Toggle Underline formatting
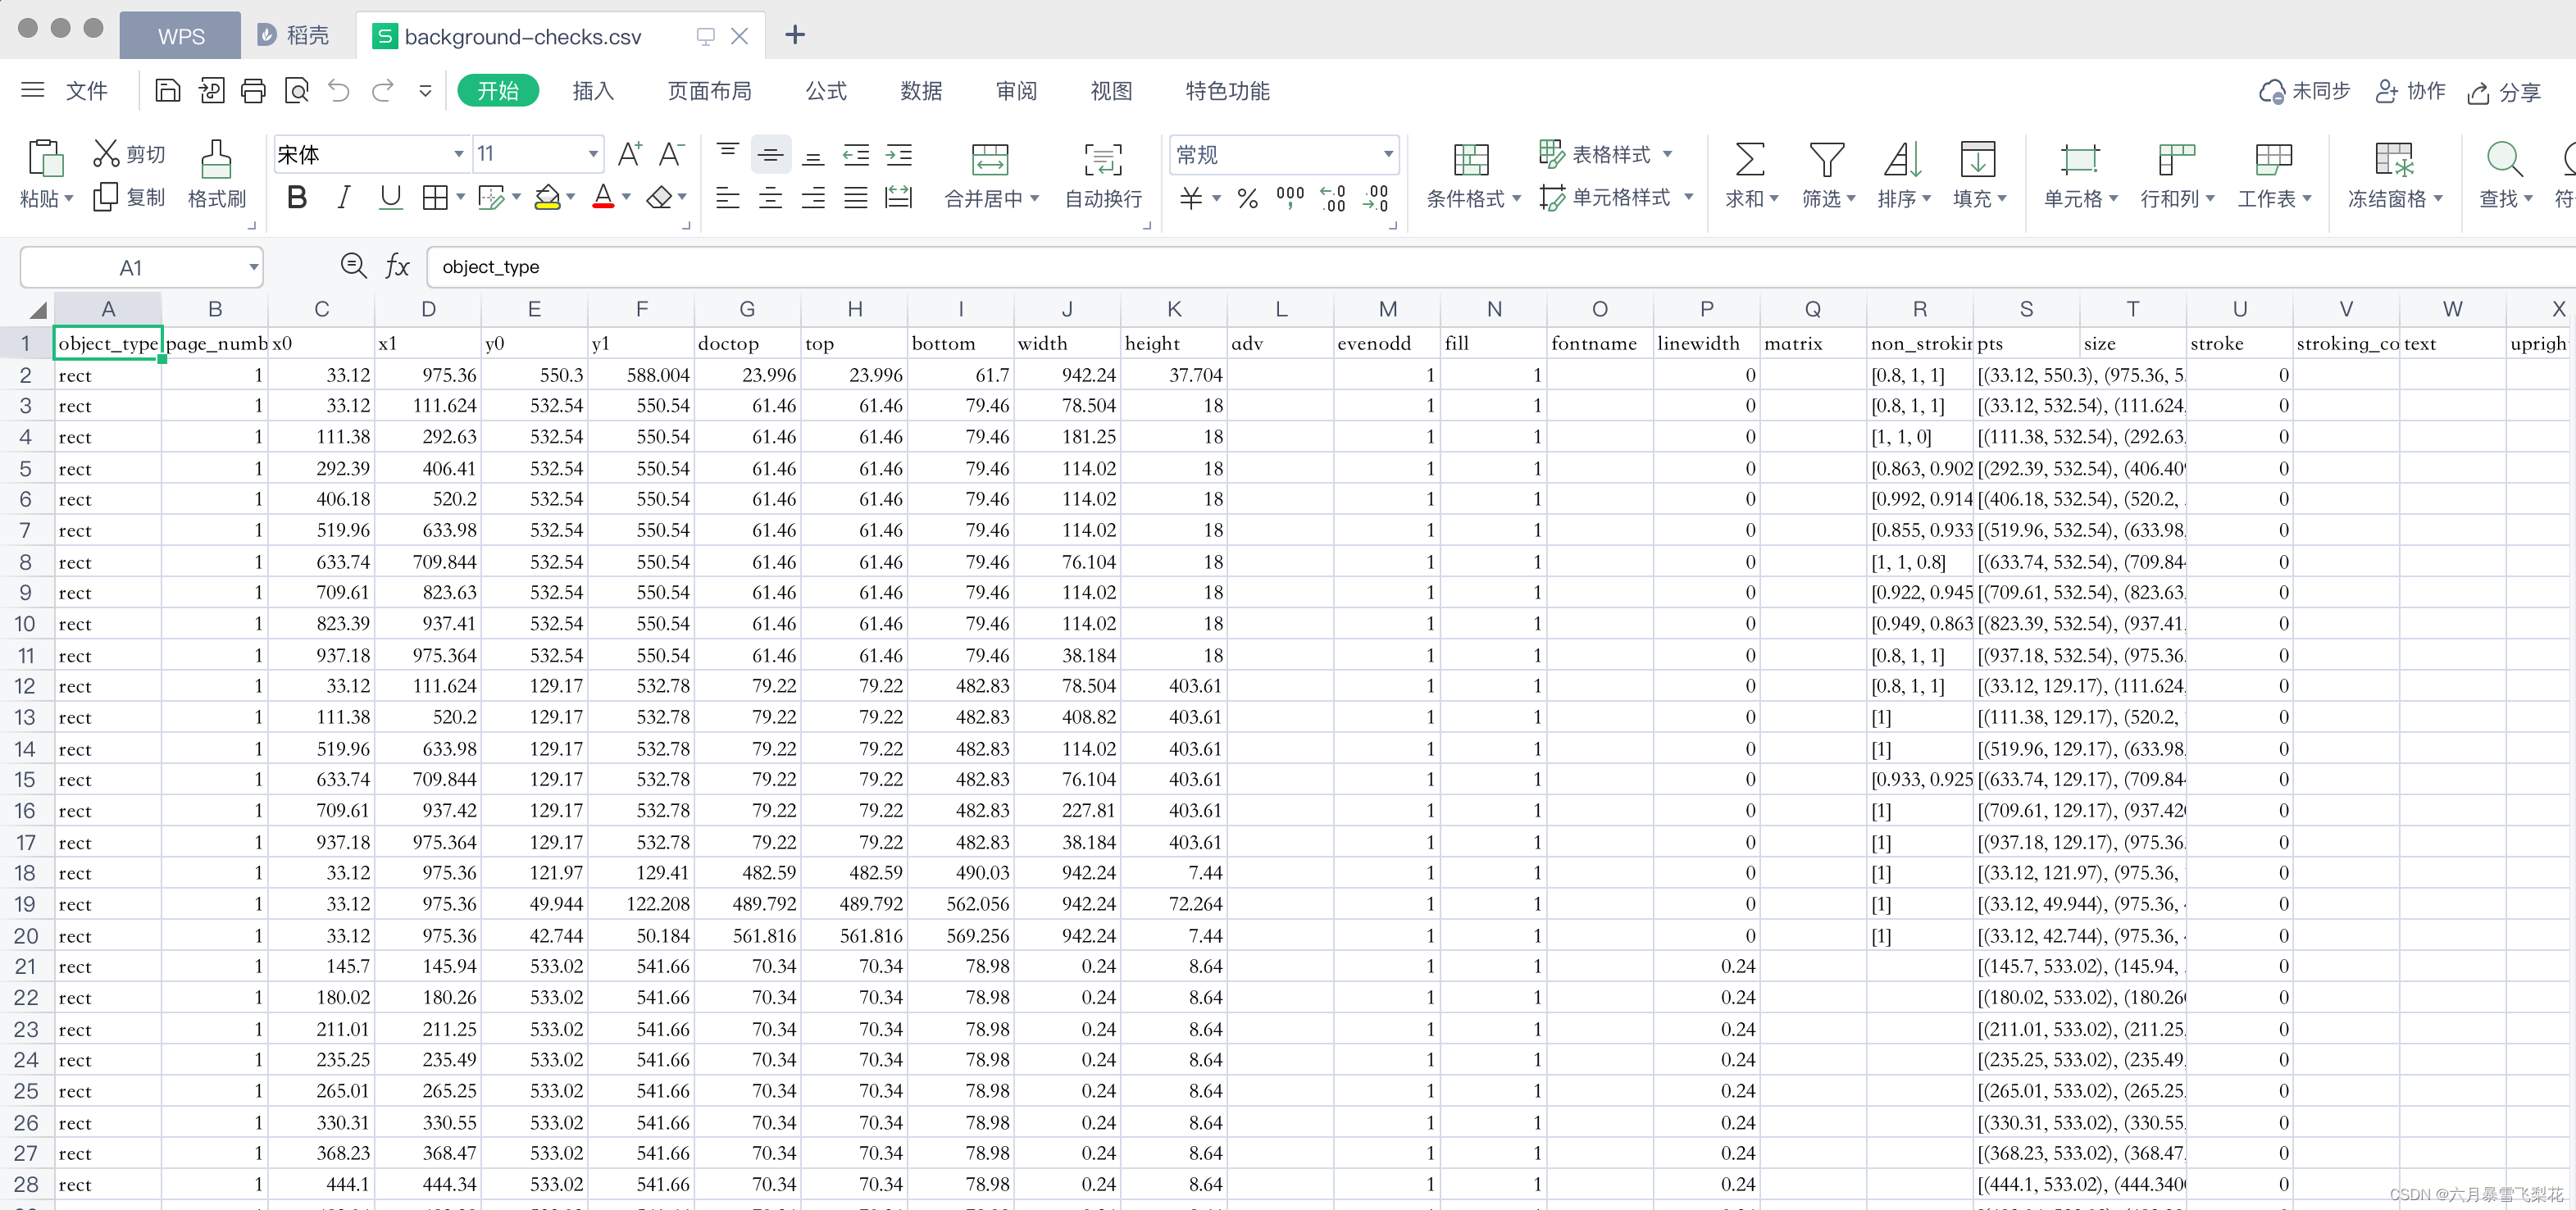The width and height of the screenshot is (2576, 1210). coord(391,198)
